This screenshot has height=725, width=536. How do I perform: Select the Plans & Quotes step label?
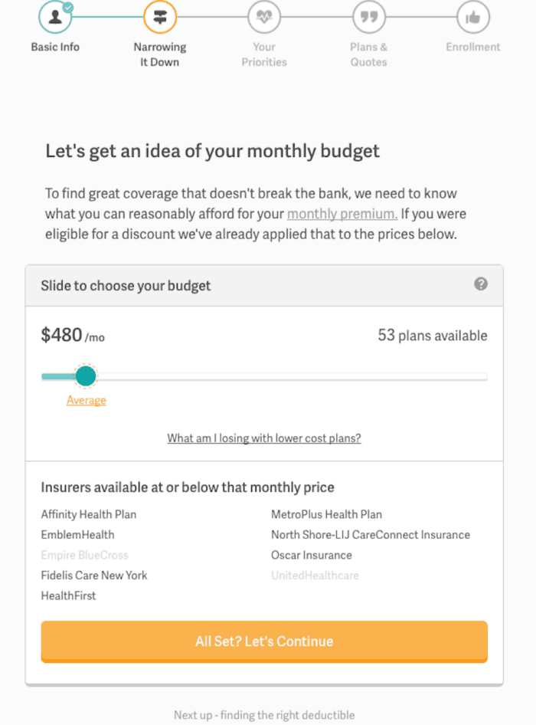369,54
